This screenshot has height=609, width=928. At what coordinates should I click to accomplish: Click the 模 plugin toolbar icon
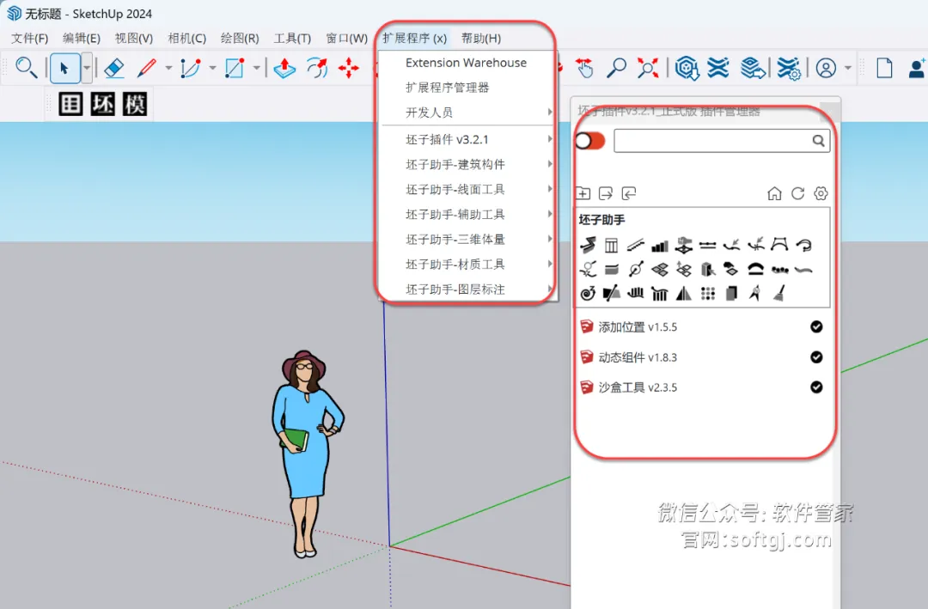click(134, 104)
